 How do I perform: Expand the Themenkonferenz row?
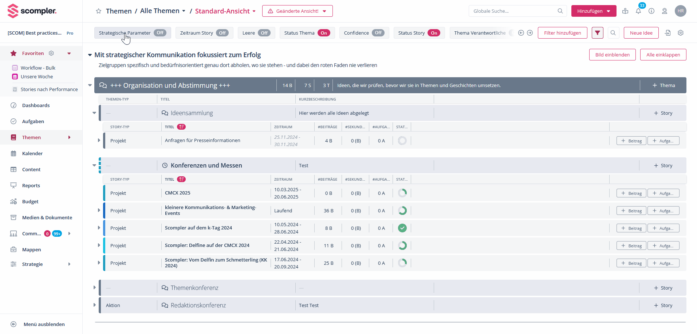pyautogui.click(x=94, y=288)
